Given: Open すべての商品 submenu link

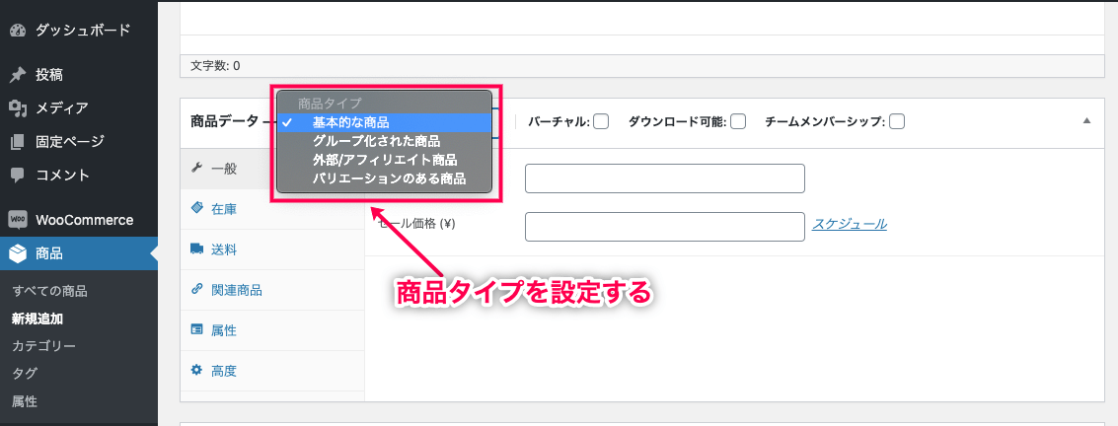Looking at the screenshot, I should (50, 291).
